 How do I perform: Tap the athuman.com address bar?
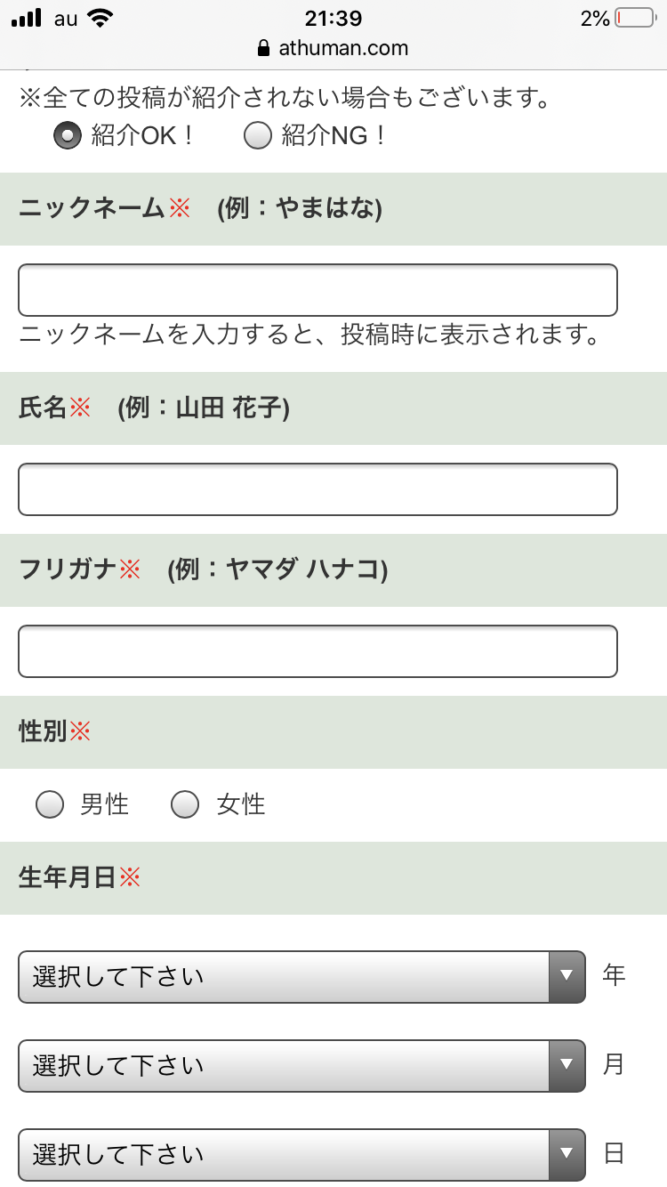[342, 48]
